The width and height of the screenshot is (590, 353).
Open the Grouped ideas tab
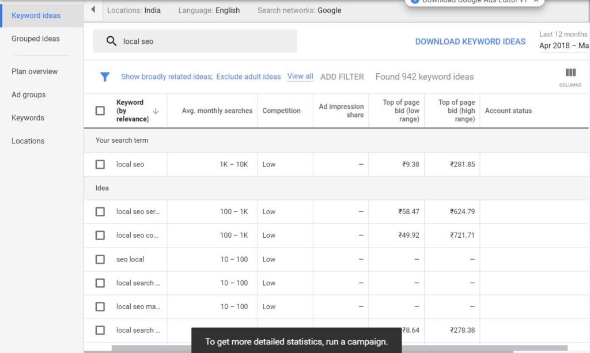[x=36, y=39]
